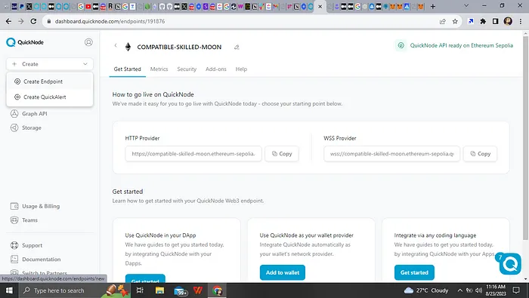The height and width of the screenshot is (298, 529).
Task: Switch to the Security tab
Action: (x=187, y=69)
